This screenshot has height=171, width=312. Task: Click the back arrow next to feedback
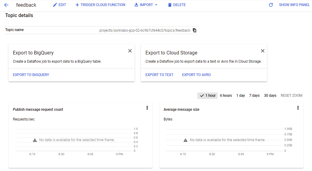point(6,5)
